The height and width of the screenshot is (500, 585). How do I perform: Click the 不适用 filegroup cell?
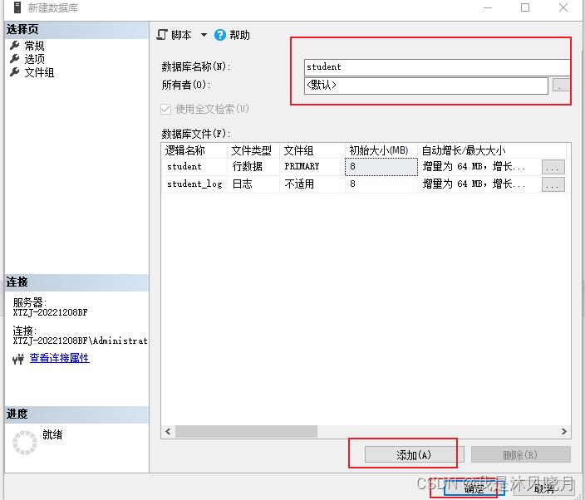click(312, 184)
